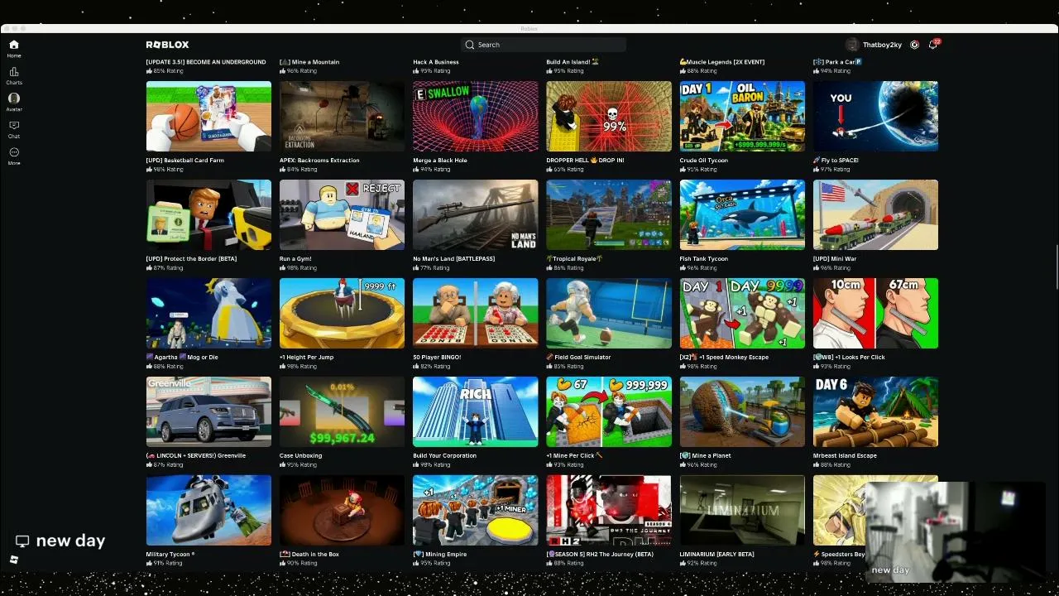Image resolution: width=1059 pixels, height=596 pixels.
Task: Open the Field Goal Simulator thumbnail
Action: 609,313
